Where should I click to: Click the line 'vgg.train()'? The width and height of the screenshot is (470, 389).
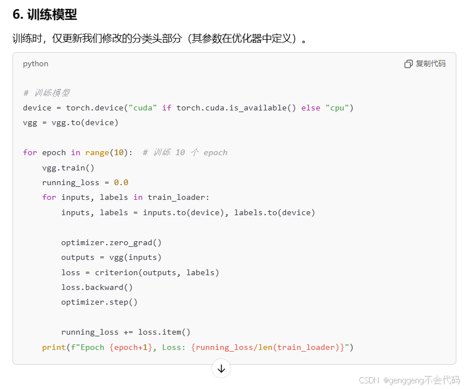tap(69, 168)
